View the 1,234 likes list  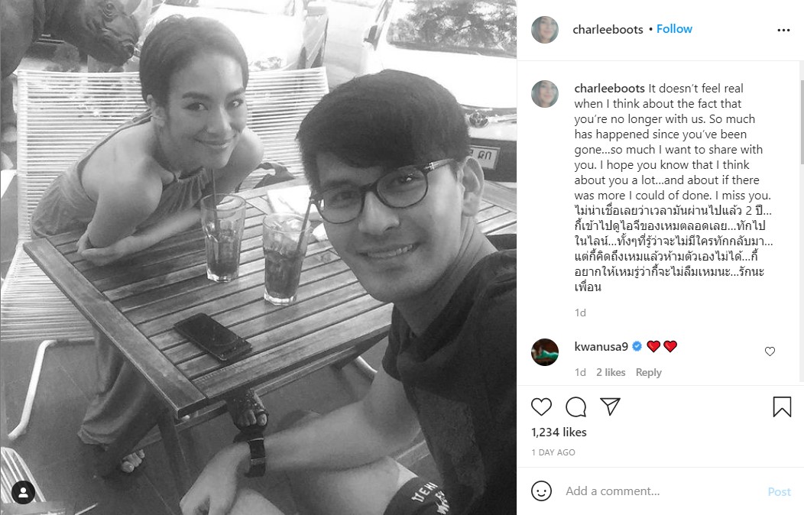pyautogui.click(x=559, y=432)
